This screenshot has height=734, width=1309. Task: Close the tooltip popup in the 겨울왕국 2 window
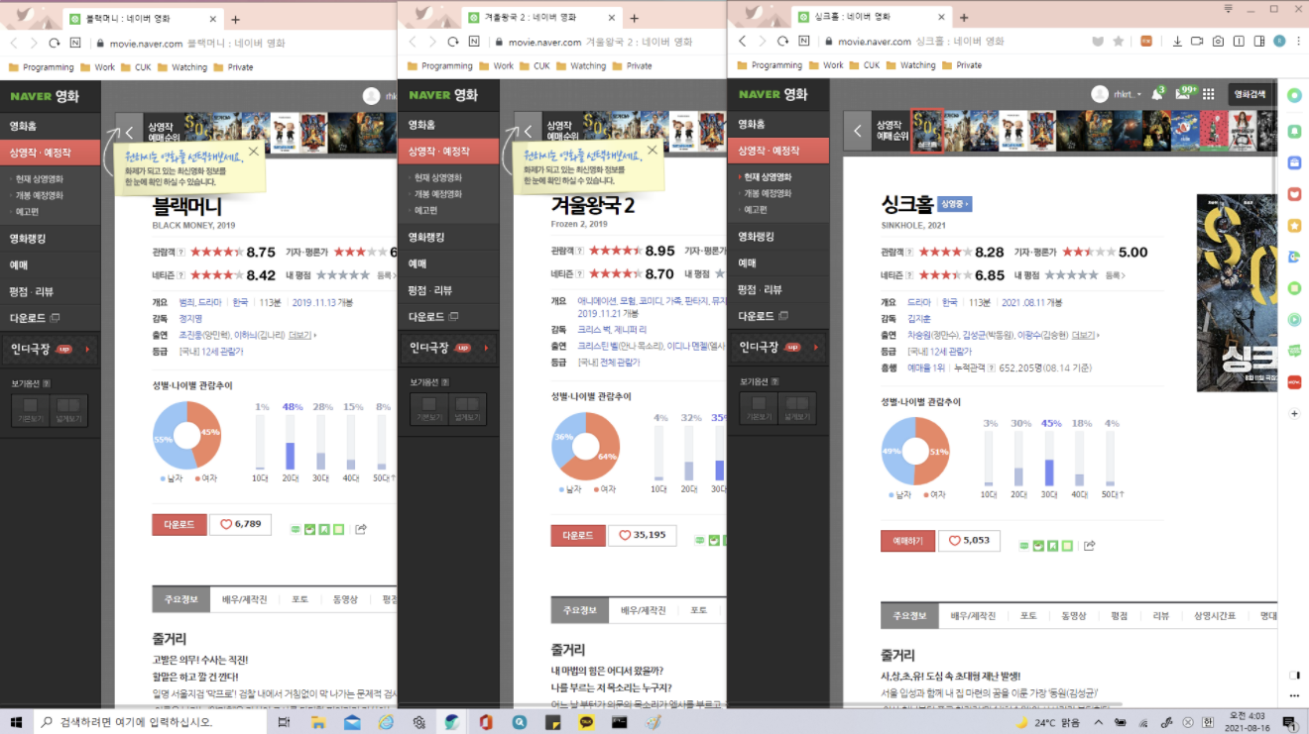tap(652, 152)
